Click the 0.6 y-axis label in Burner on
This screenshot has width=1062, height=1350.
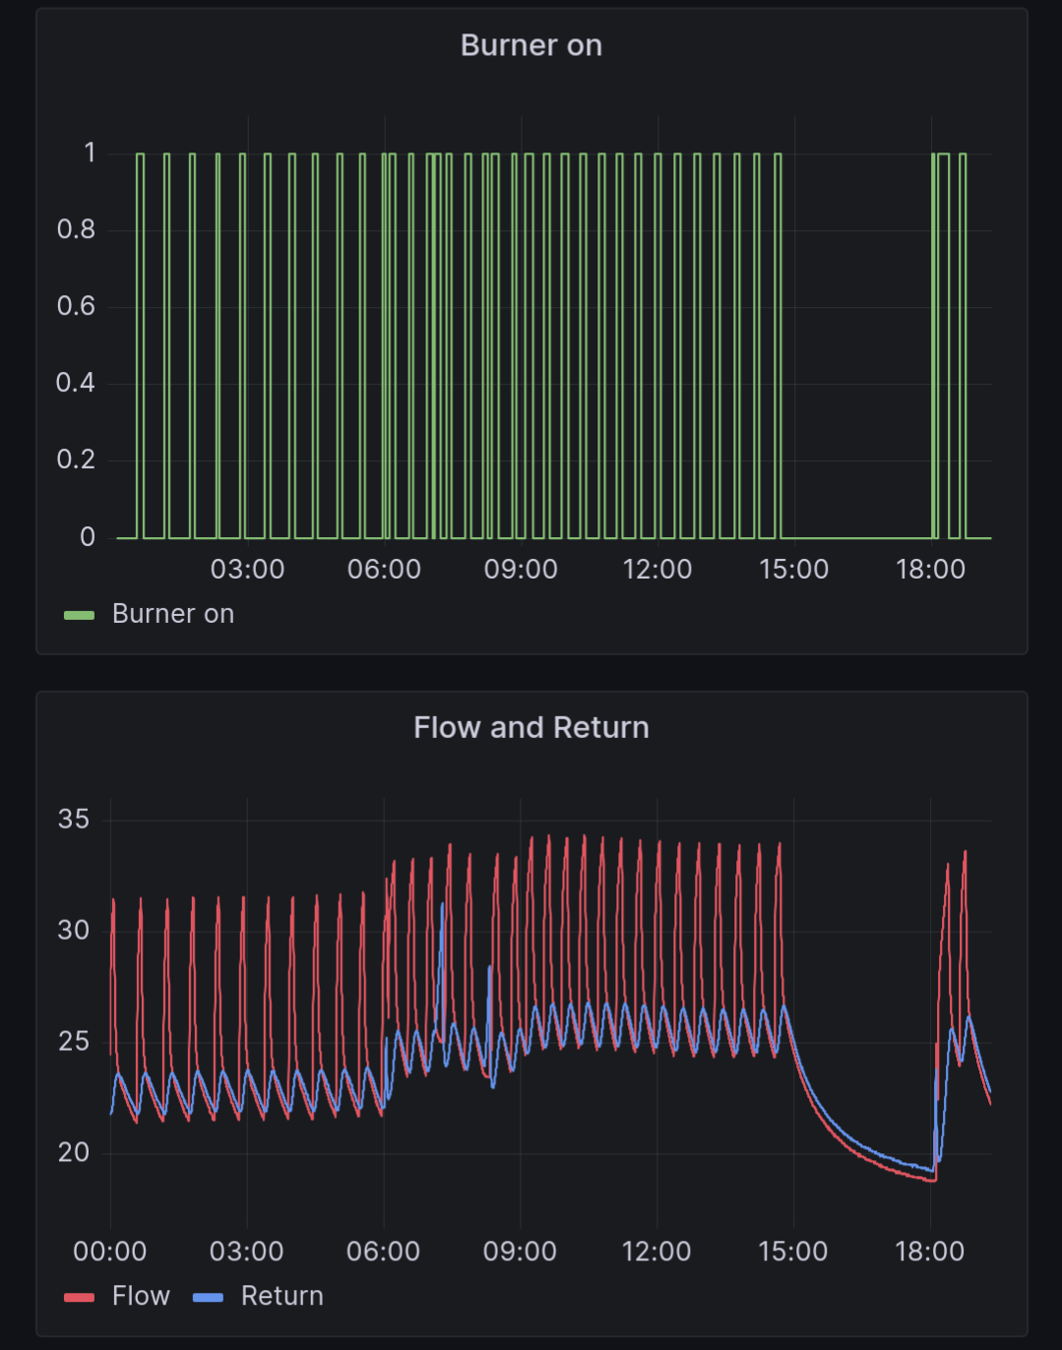pyautogui.click(x=76, y=306)
